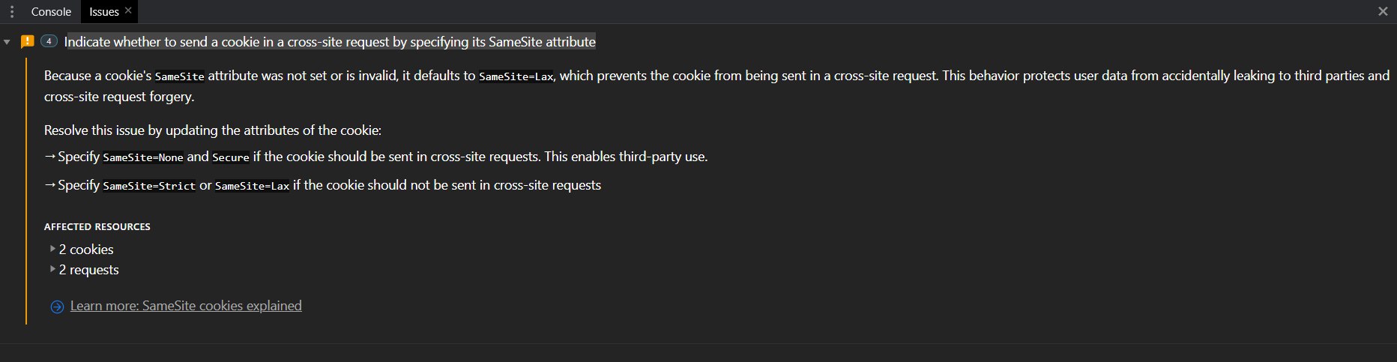Close the Issues tab with its x icon
The image size is (1397, 362).
(128, 10)
